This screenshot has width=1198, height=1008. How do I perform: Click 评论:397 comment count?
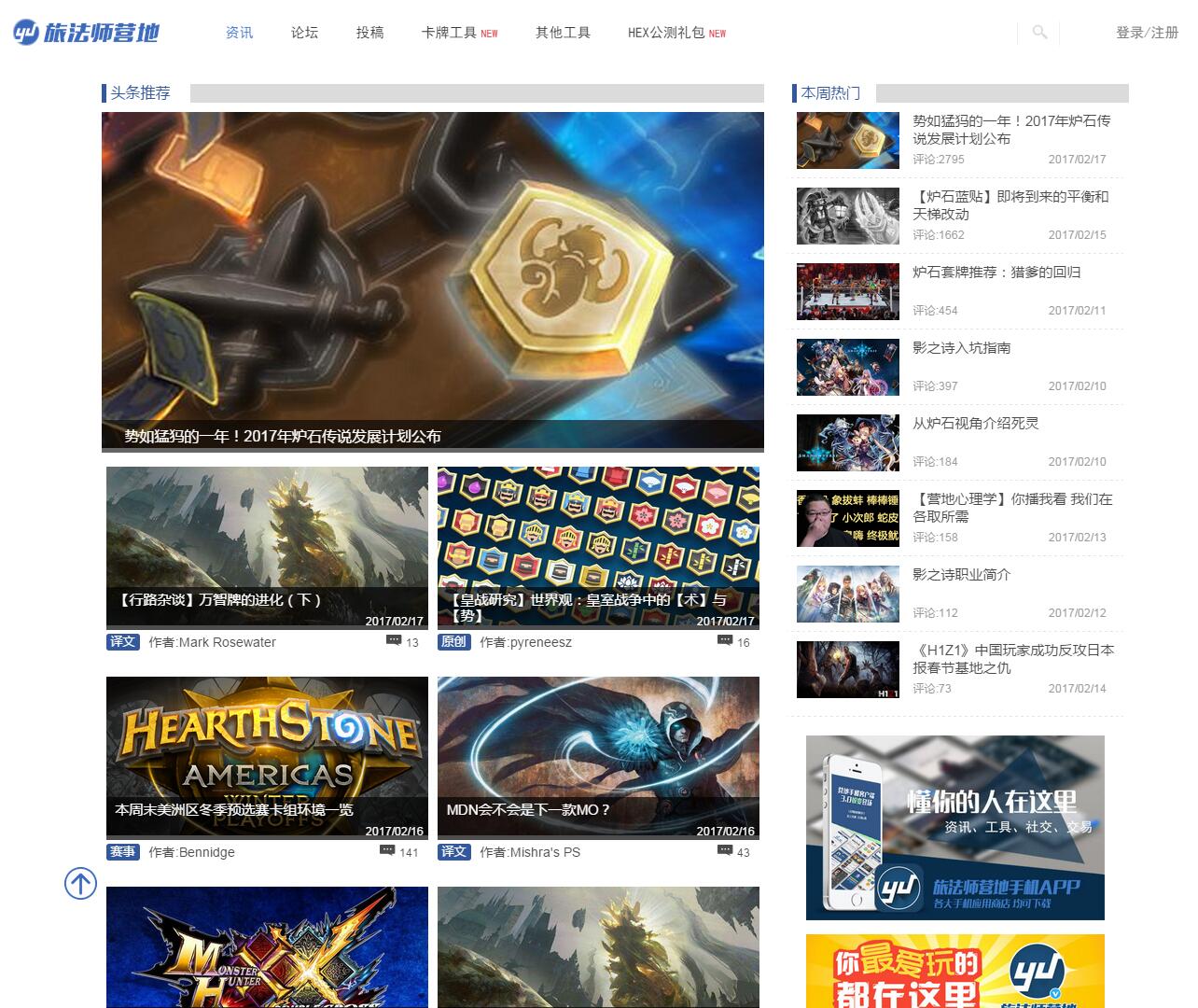pyautogui.click(x=935, y=386)
